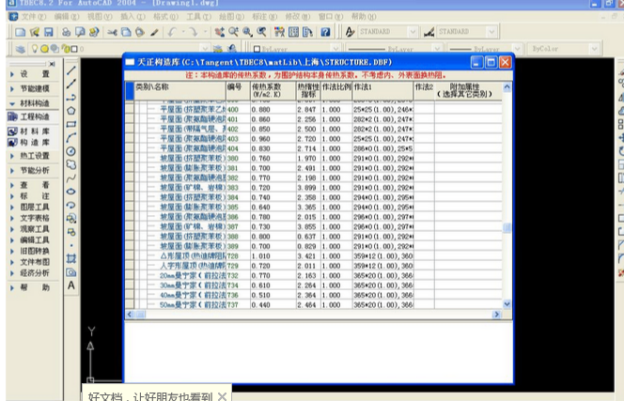
Task: Click the Undo arrow icon
Action: point(172,32)
